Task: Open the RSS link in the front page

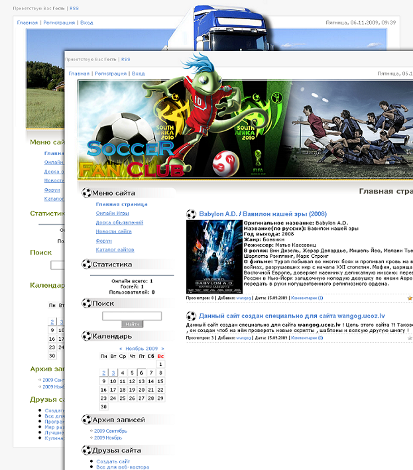Action: pos(125,60)
